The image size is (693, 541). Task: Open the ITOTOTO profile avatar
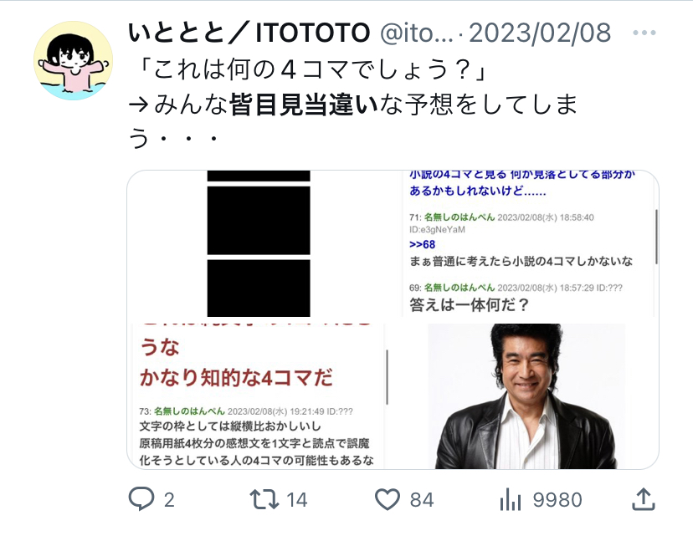pos(74,60)
